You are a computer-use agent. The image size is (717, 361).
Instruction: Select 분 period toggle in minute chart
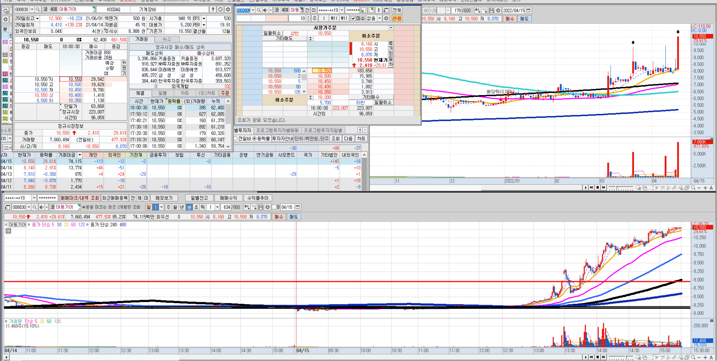click(x=189, y=207)
